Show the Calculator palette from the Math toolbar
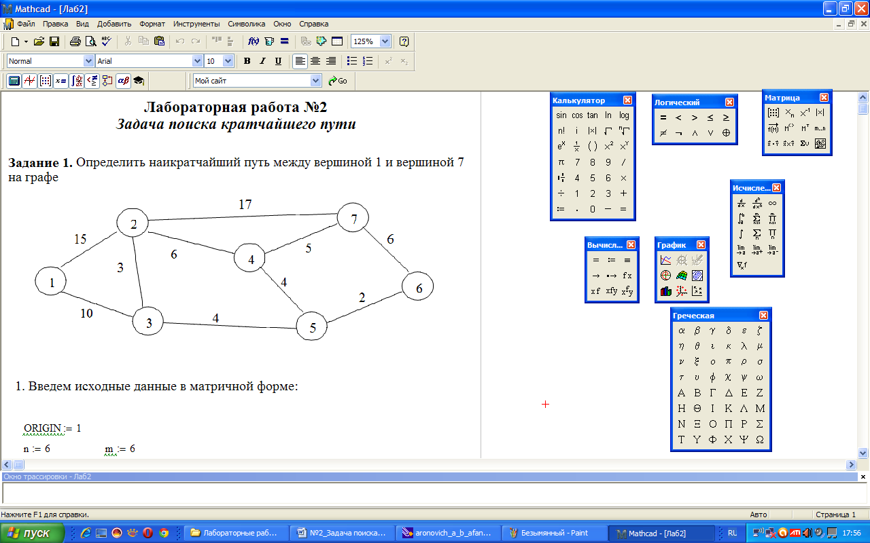Image resolution: width=870 pixels, height=543 pixels. (14, 81)
